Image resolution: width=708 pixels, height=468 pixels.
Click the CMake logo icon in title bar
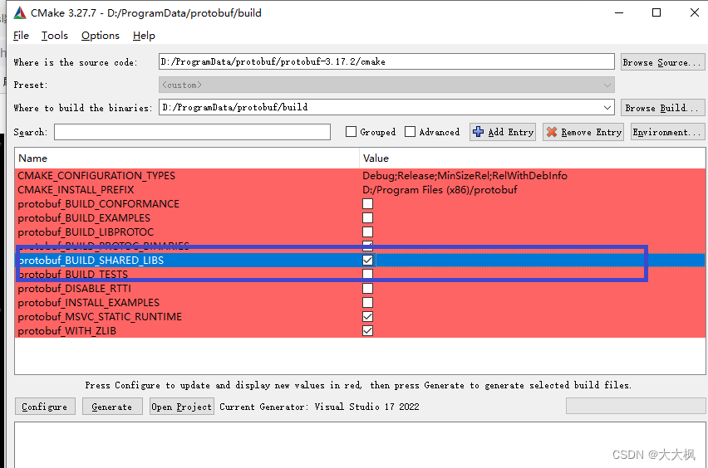[x=20, y=12]
